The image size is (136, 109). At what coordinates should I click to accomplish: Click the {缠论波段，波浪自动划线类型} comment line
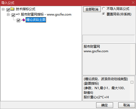(x=106, y=79)
